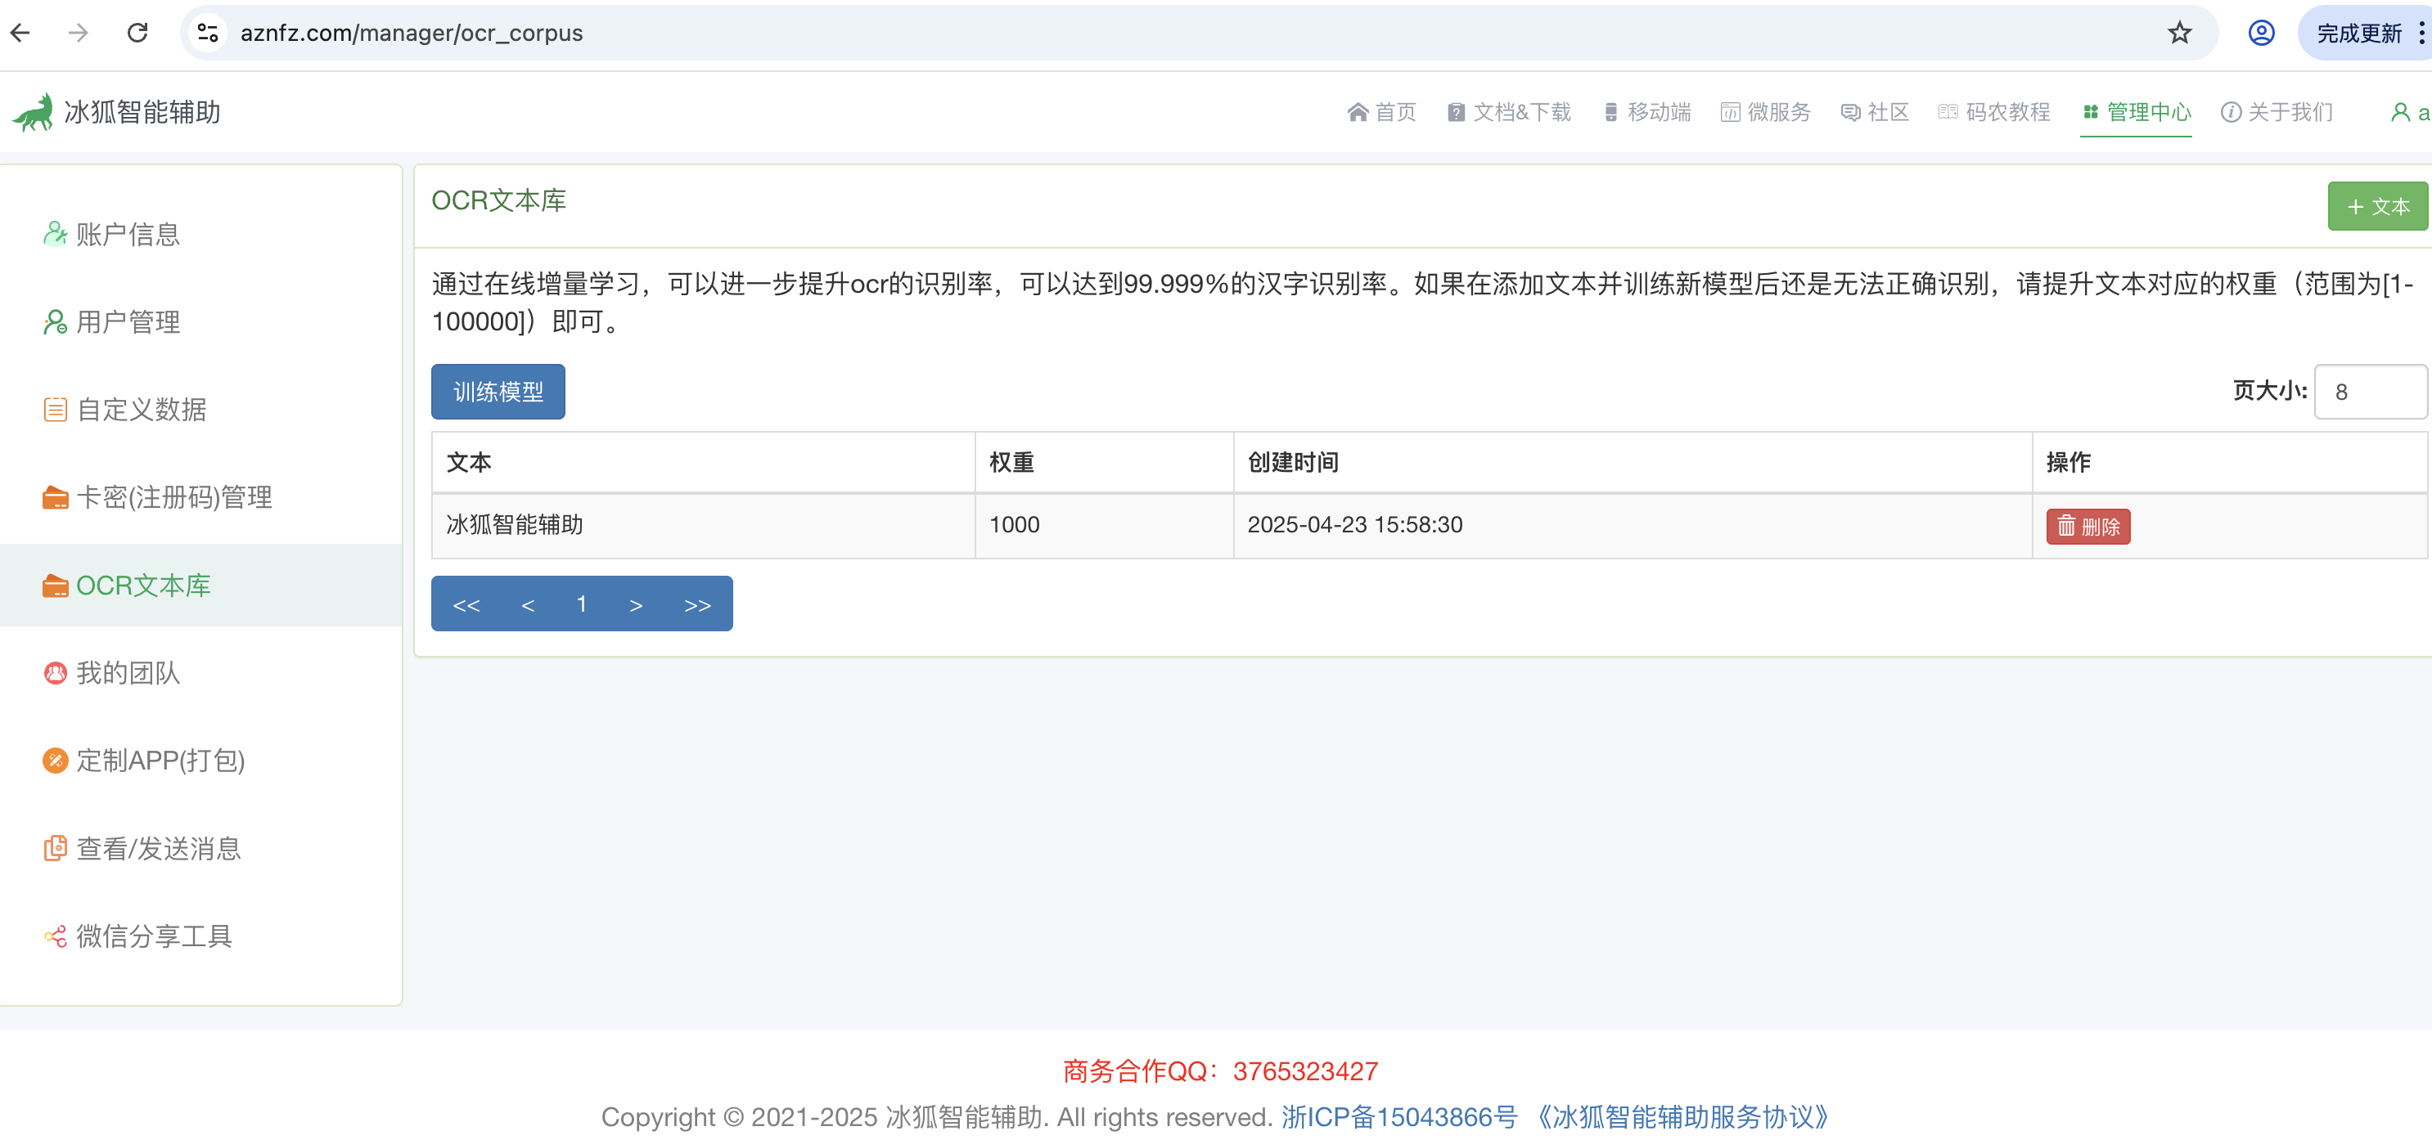Open browser profile account icon
Screen dimensions: 2432x1140
pyautogui.click(x=2260, y=33)
